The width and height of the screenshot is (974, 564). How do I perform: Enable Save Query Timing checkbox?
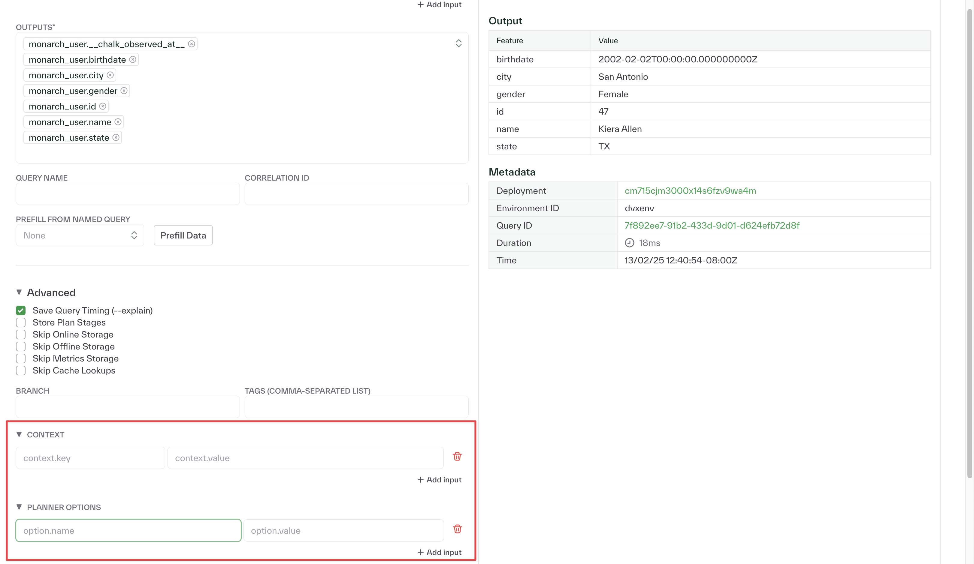point(21,310)
